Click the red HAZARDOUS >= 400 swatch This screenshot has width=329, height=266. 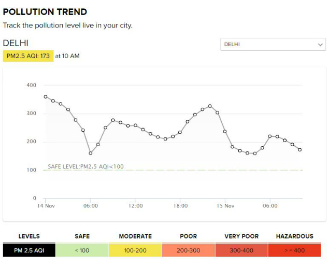point(294,250)
